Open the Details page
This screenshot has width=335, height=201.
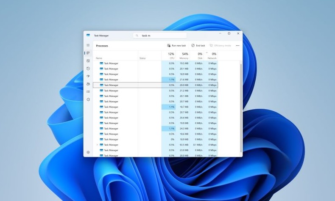[x=88, y=91]
